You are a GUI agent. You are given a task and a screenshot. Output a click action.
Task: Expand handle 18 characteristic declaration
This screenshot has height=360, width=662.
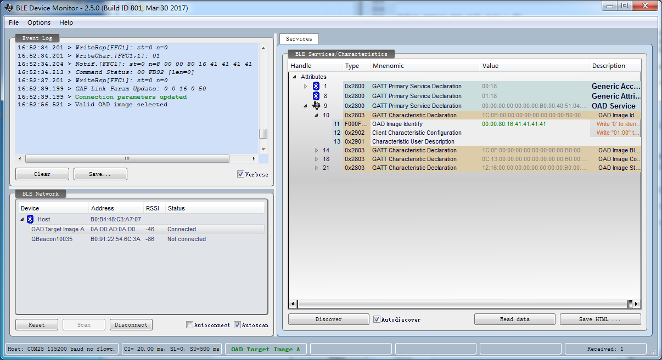[316, 159]
